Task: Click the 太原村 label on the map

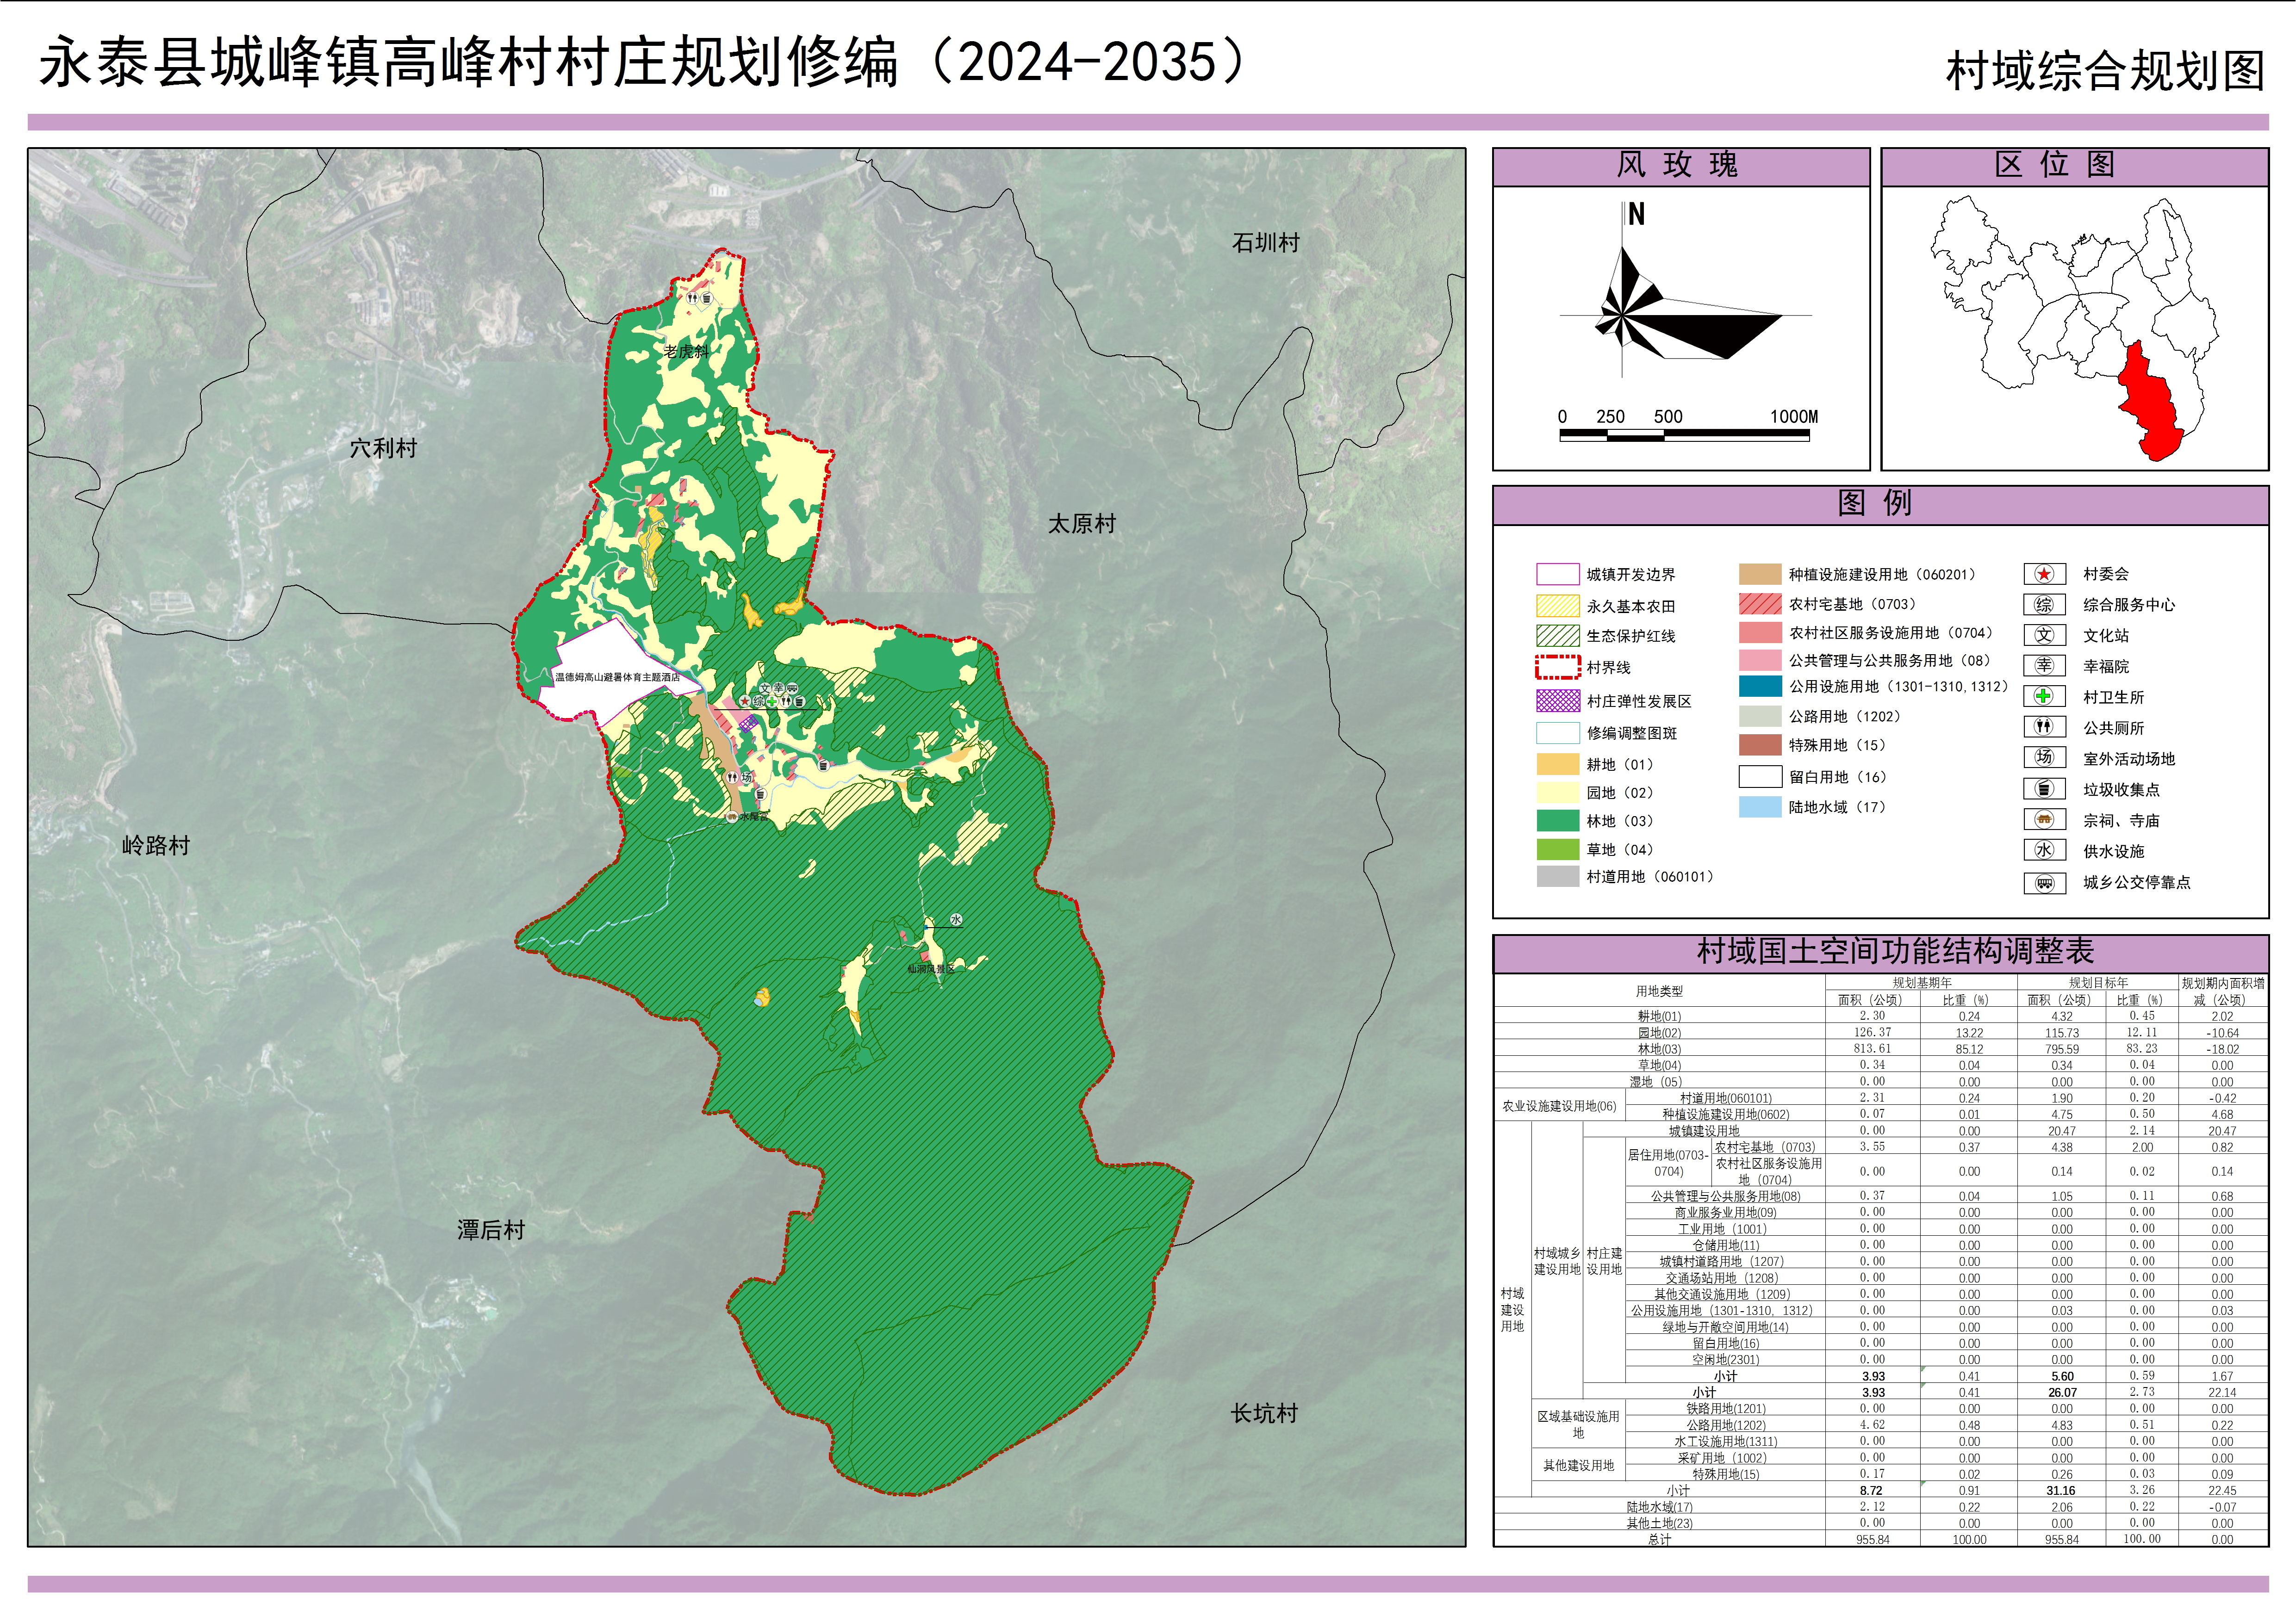Action: [x=1082, y=524]
